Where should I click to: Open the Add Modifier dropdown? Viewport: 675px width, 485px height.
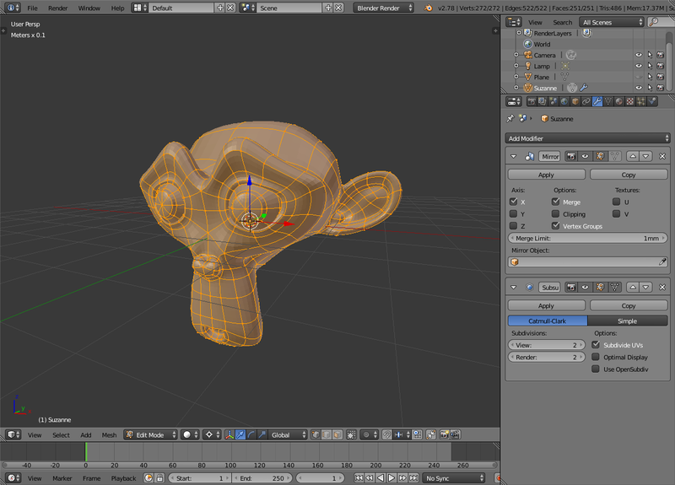(587, 138)
